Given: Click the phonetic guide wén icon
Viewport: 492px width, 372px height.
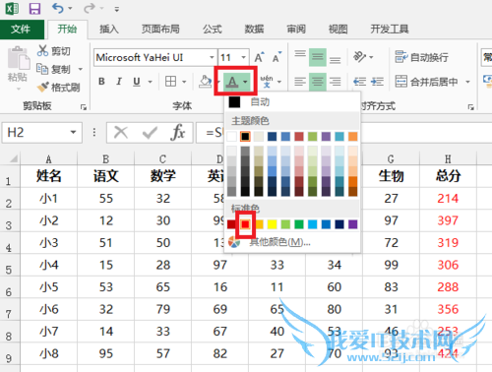Looking at the screenshot, I should point(267,81).
